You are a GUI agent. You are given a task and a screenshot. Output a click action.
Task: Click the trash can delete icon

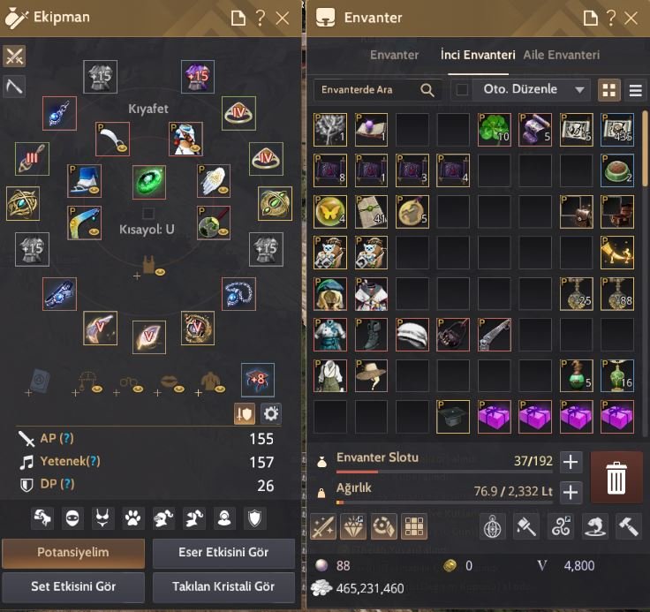[616, 478]
